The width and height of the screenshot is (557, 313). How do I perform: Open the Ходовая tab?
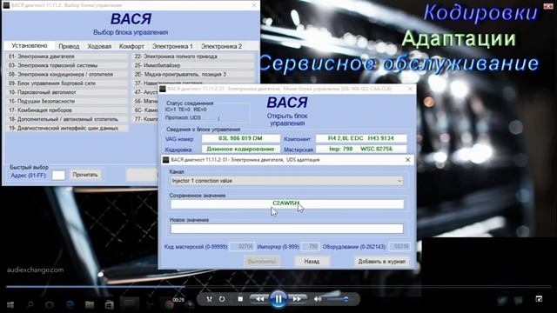(99, 46)
